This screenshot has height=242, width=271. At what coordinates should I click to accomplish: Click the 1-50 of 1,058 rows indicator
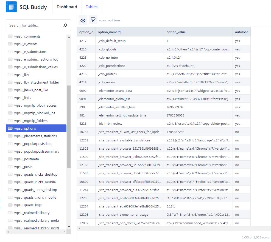click(255, 237)
